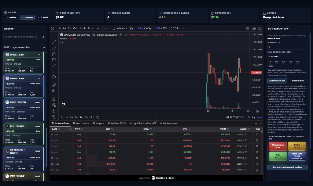Image resolution: width=313 pixels, height=186 pixels.
Task: Set max trade size to 50%
Action: [x=291, y=62]
